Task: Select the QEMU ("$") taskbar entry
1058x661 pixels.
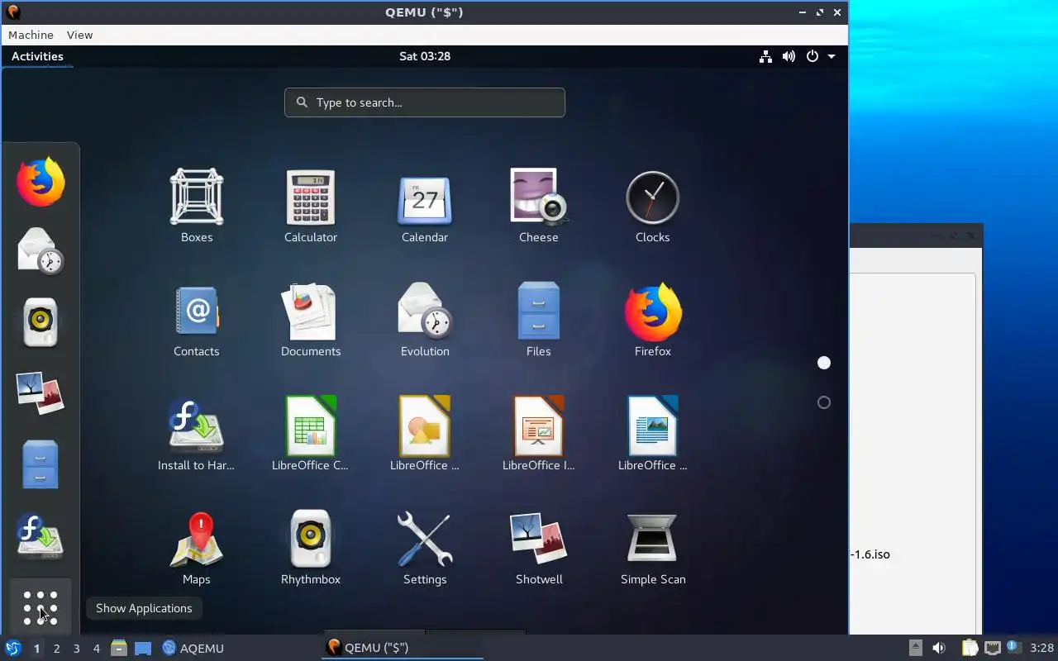Action: point(403,648)
